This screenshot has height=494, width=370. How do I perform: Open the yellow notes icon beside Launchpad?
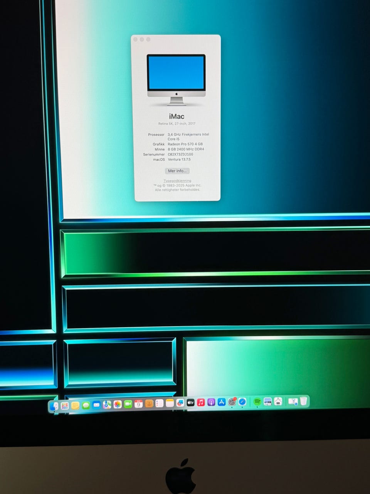(76, 406)
